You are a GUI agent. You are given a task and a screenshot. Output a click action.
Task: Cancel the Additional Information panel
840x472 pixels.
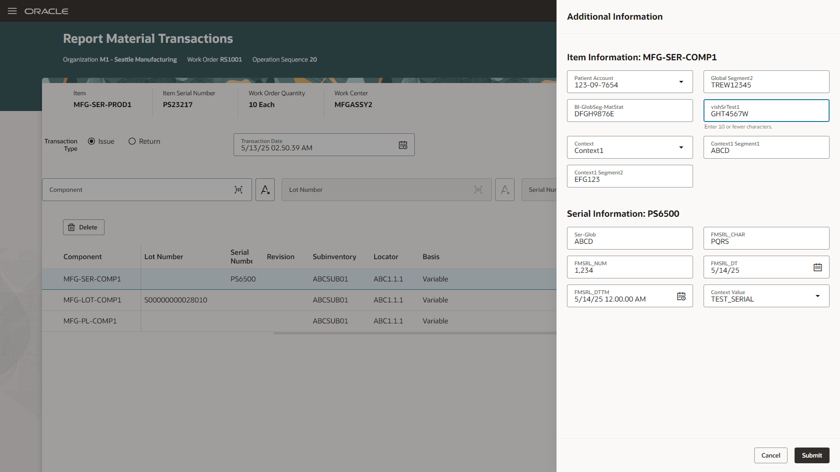[771, 455]
